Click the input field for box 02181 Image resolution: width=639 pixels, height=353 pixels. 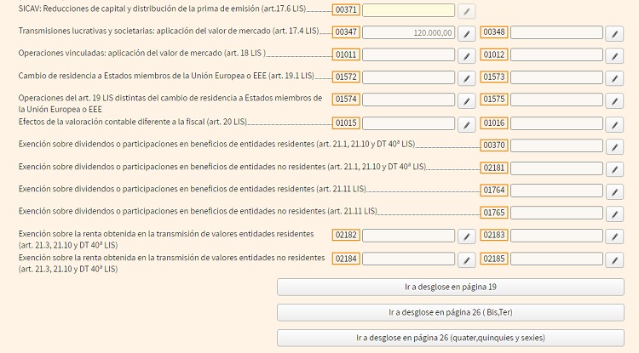pos(556,168)
